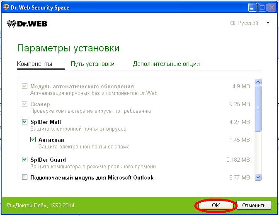Switch to the Компоненты tab

(x=35, y=64)
